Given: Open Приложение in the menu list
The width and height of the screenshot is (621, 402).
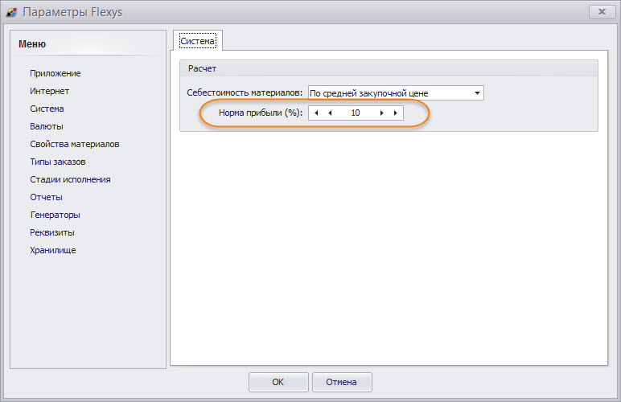Looking at the screenshot, I should pos(55,73).
